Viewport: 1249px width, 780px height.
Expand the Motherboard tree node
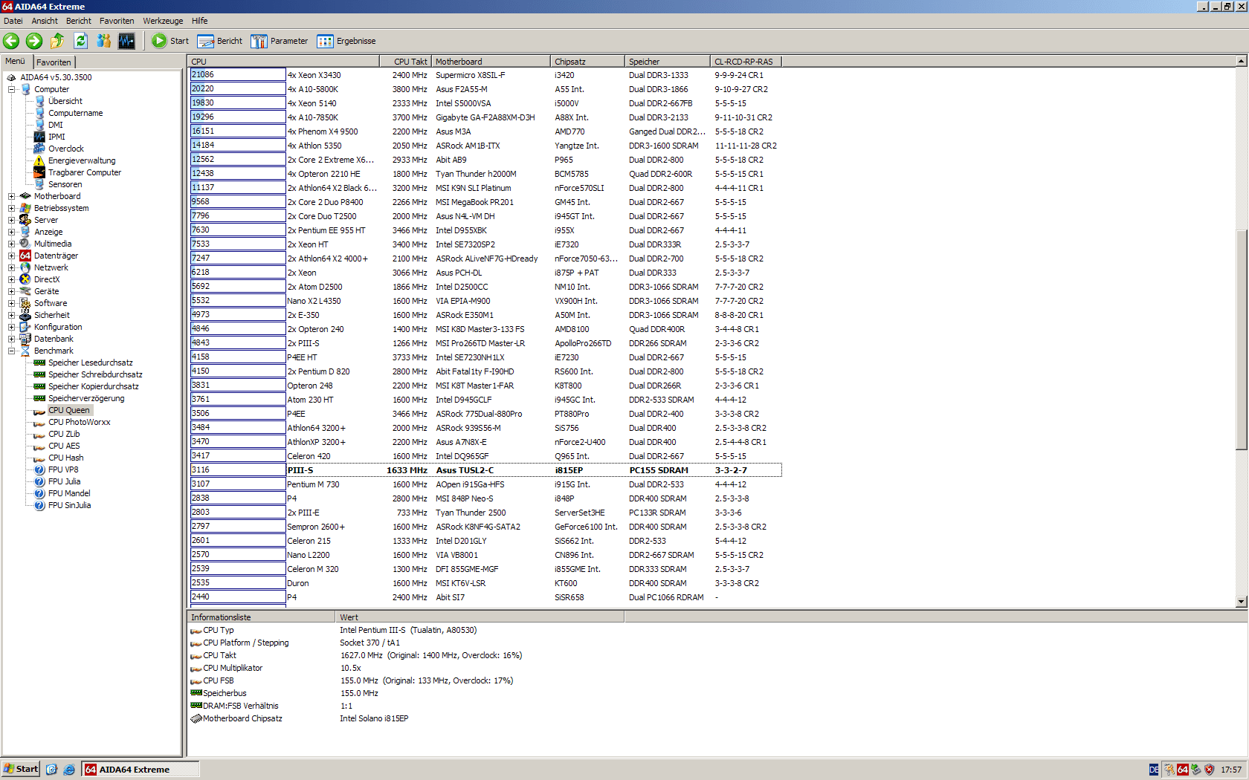pos(12,196)
